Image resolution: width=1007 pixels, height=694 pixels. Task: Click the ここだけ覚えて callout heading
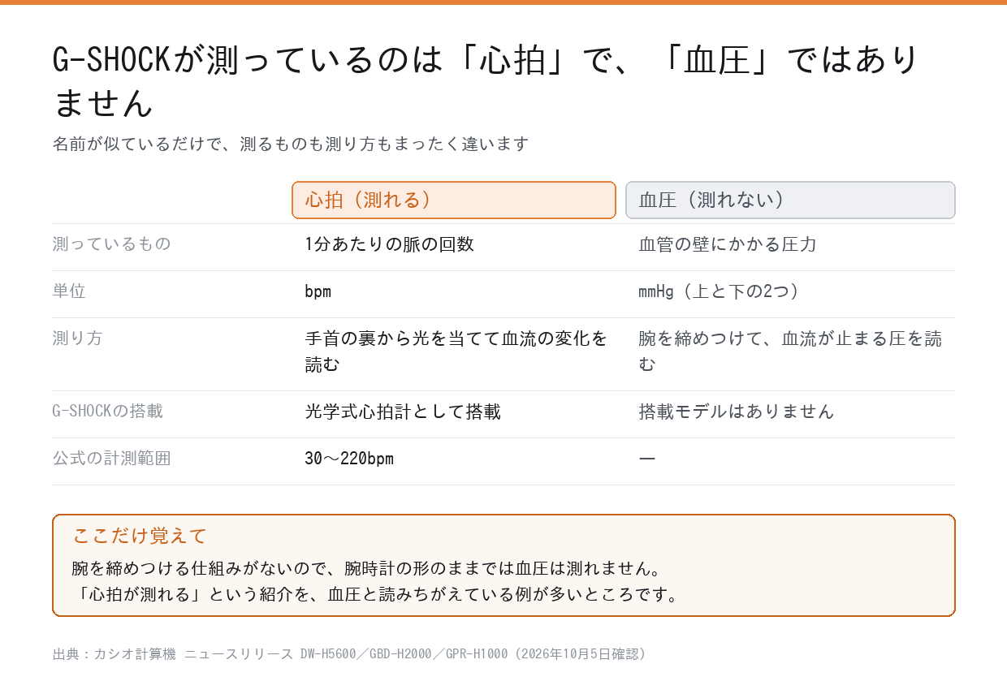click(x=140, y=536)
